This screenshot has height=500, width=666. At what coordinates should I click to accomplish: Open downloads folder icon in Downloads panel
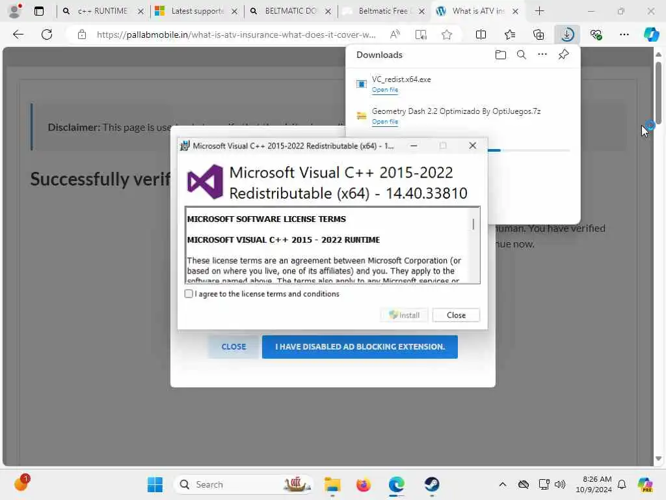pyautogui.click(x=500, y=55)
